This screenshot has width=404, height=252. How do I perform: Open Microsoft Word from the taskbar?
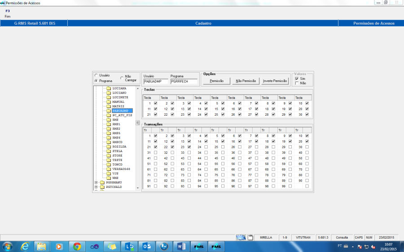click(x=182, y=246)
